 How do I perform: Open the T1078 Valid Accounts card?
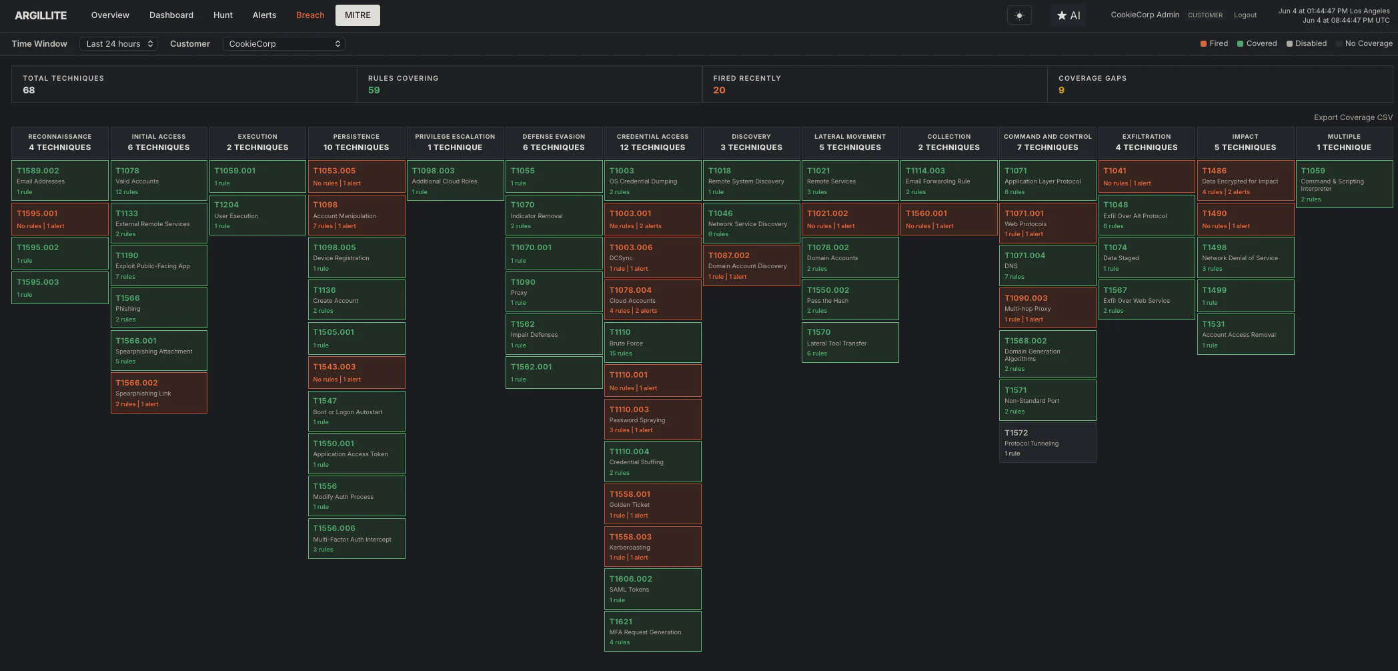[159, 180]
